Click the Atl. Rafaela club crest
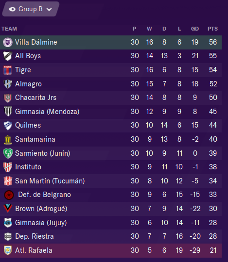228x262 pixels. 8,250
